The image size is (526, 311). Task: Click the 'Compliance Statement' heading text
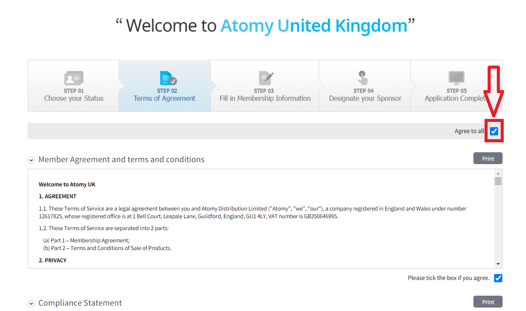(x=80, y=303)
